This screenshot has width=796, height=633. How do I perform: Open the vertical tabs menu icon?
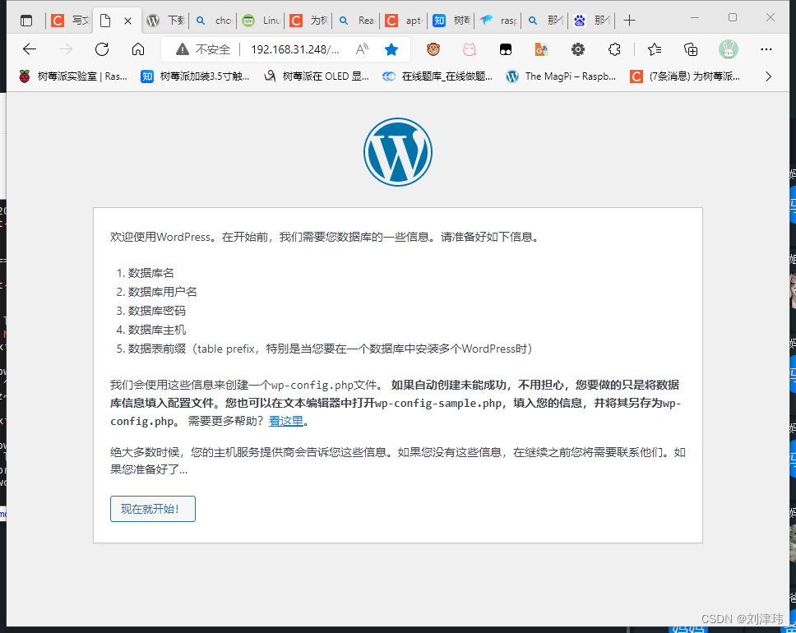pyautogui.click(x=25, y=20)
